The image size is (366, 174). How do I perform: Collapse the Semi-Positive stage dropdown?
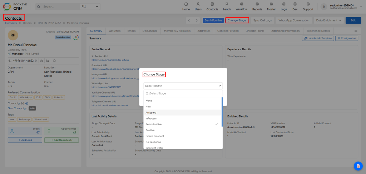click(183, 86)
